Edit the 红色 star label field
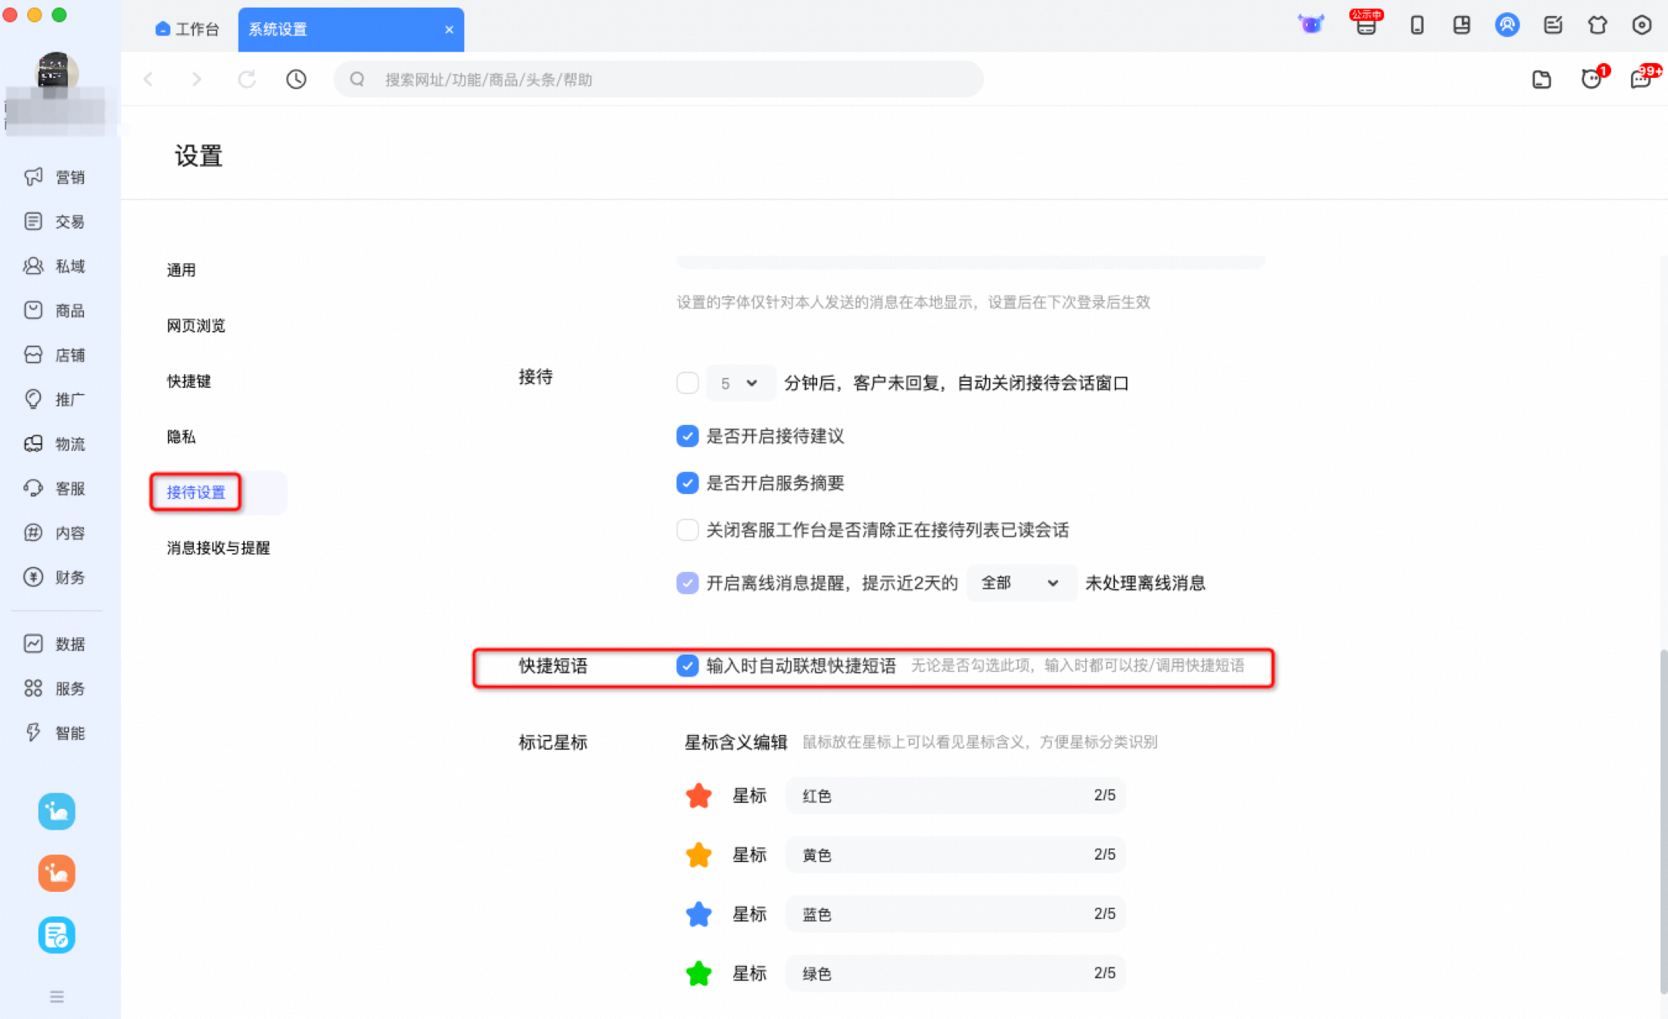This screenshot has height=1019, width=1668. pyautogui.click(x=955, y=795)
